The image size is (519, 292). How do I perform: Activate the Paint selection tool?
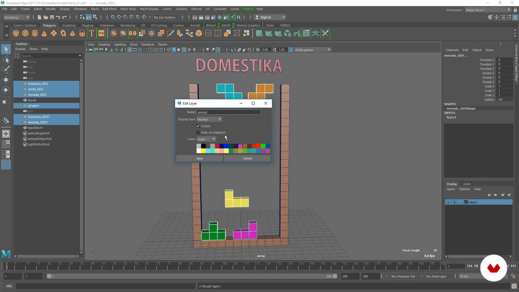coord(6,69)
